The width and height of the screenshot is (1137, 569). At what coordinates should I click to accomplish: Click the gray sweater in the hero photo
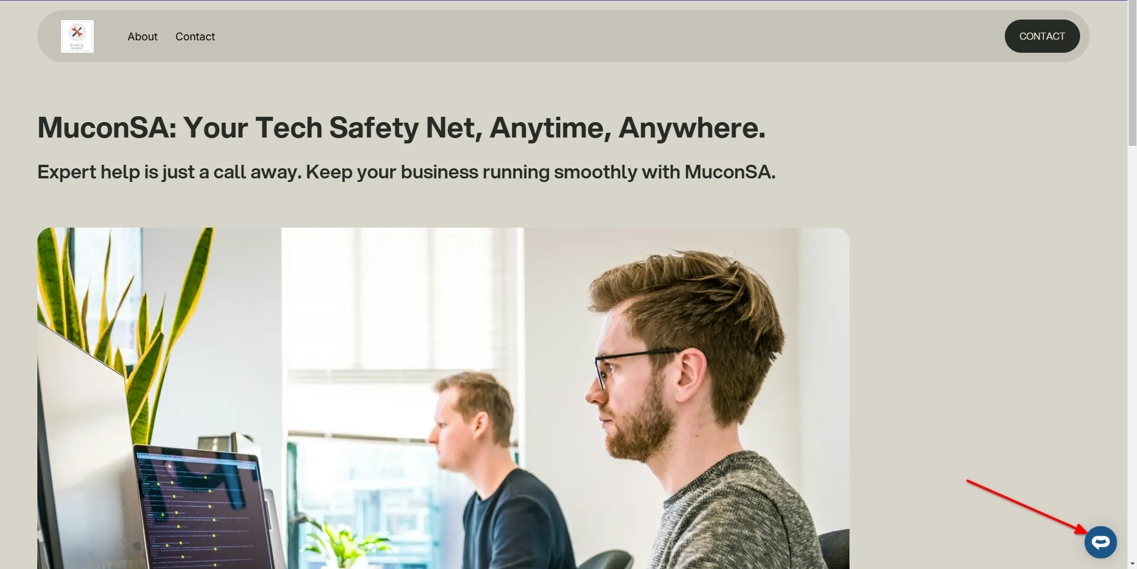[x=741, y=516]
